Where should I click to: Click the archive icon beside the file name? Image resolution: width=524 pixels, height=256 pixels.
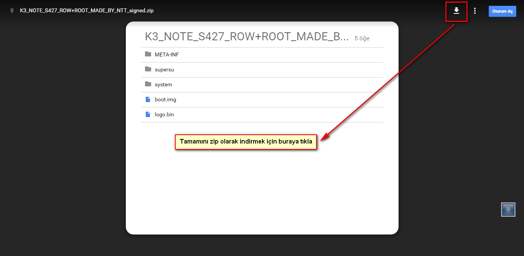coord(12,11)
